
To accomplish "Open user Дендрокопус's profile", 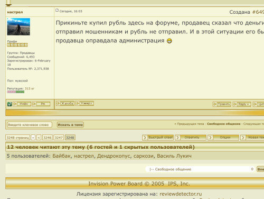I will click(114, 156).
